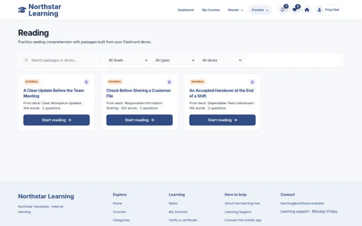Screen dimensions: 362x226
Task: Start reading A Clear Update Before the Team Meeting
Action: tap(56, 120)
